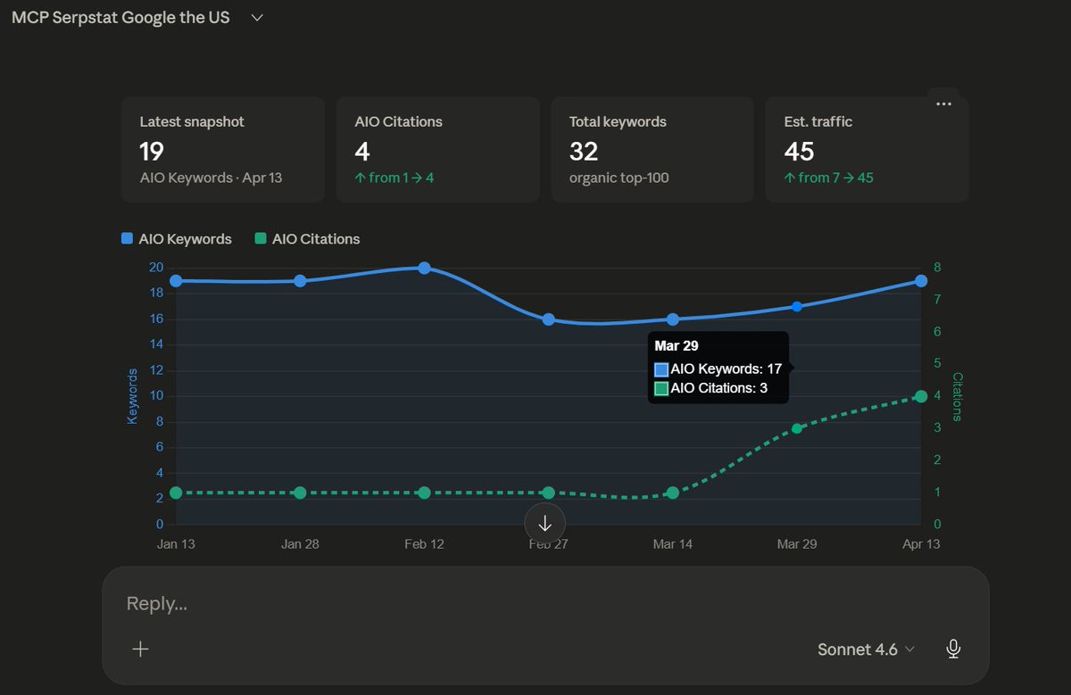This screenshot has height=695, width=1071.
Task: Click the Total keywords card
Action: (652, 150)
